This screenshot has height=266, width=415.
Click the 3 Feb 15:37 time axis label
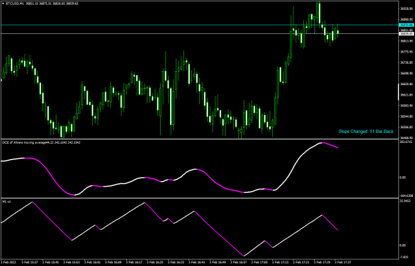tap(30, 262)
